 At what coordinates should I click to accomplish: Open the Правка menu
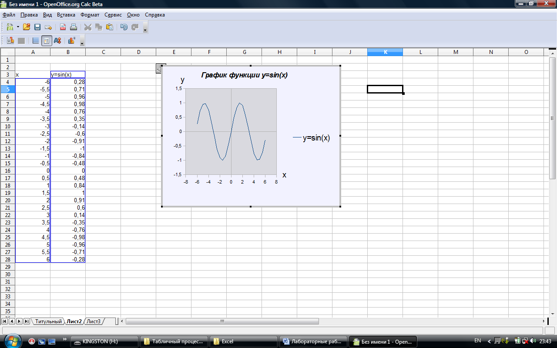tap(29, 15)
